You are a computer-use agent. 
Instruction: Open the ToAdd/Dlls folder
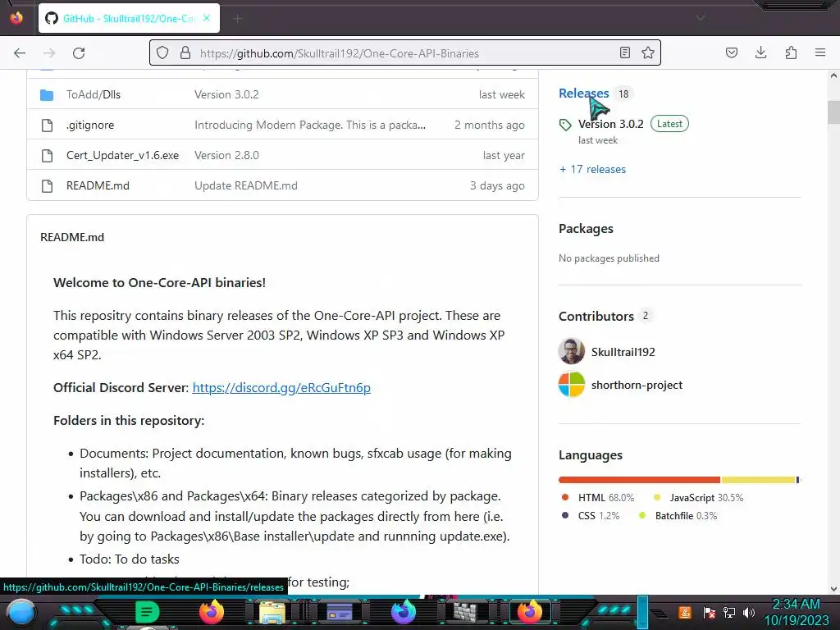[94, 95]
